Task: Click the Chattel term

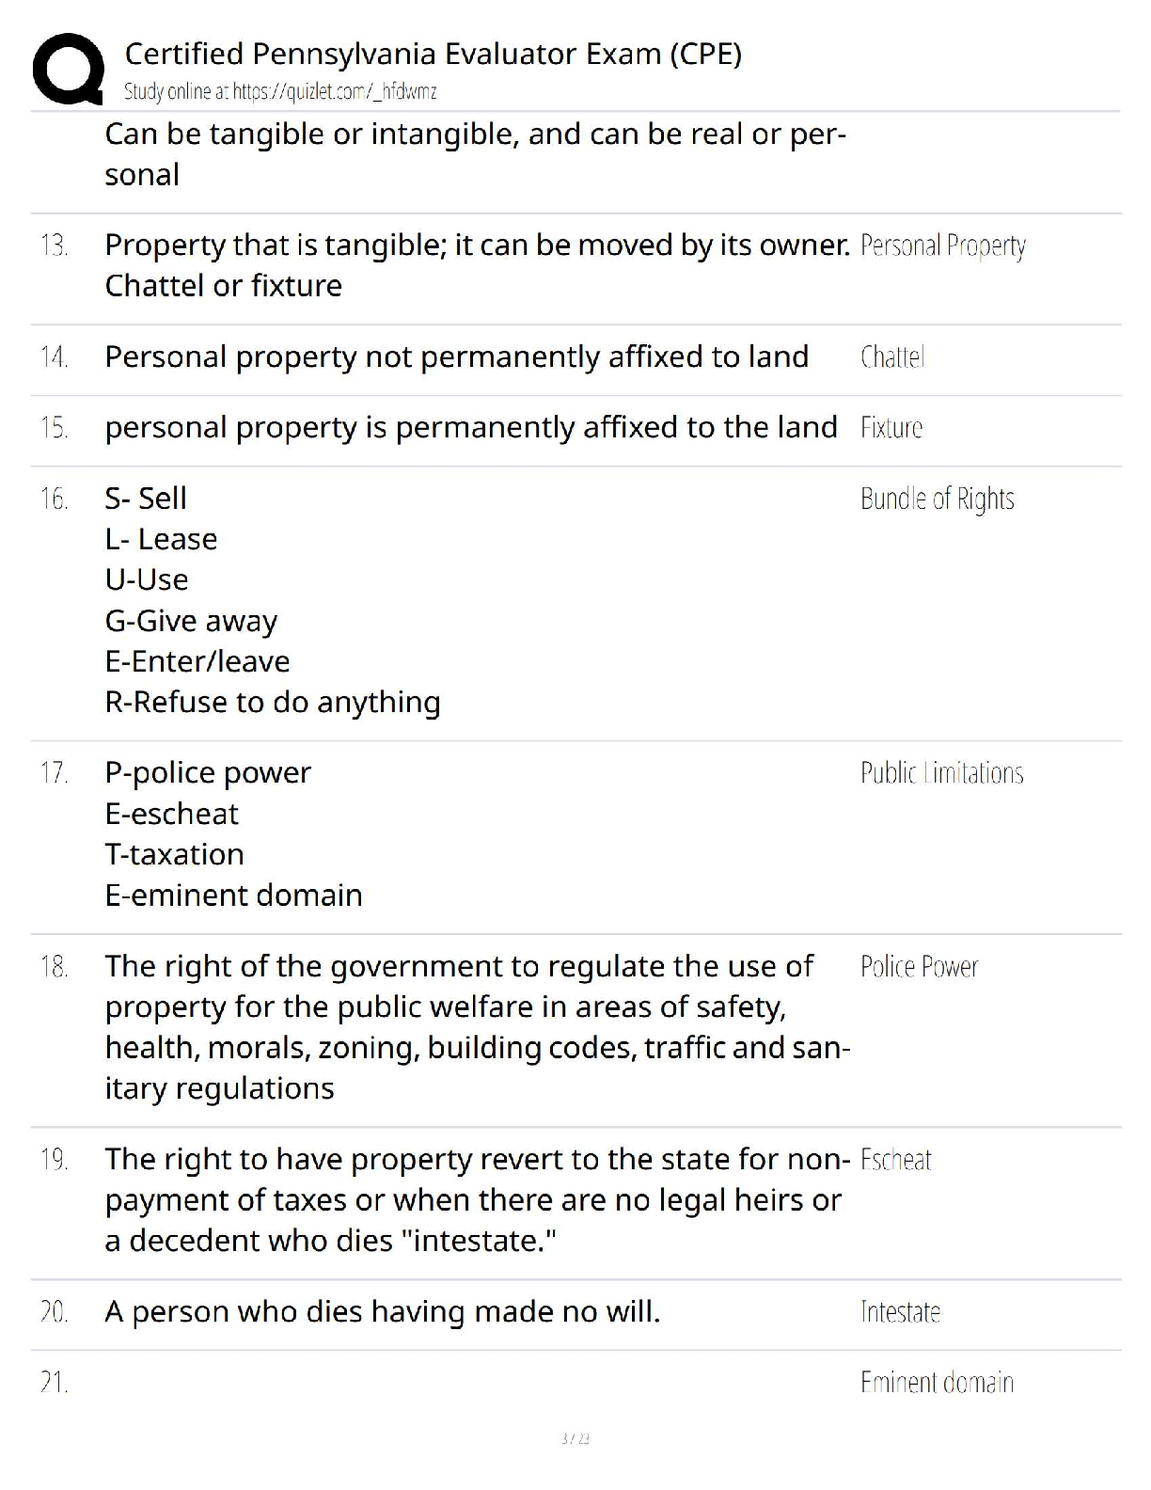Action: (892, 357)
